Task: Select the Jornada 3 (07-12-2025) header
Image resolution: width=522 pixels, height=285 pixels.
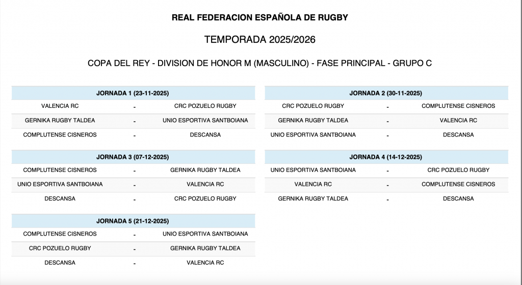Action: pyautogui.click(x=133, y=157)
